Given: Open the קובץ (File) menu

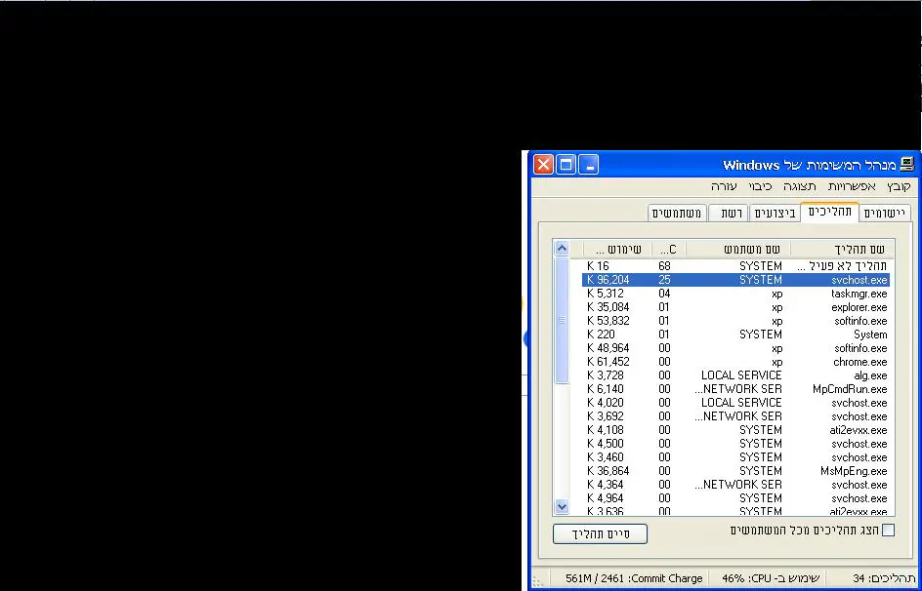Looking at the screenshot, I should 899,186.
